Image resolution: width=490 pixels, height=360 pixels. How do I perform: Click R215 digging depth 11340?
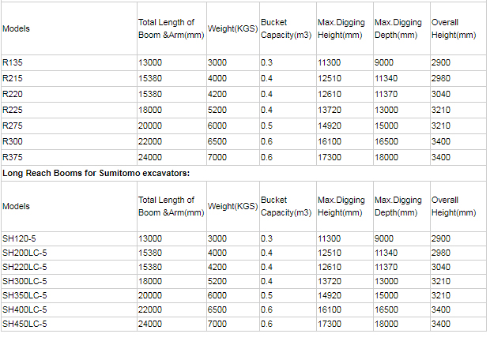pyautogui.click(x=386, y=78)
